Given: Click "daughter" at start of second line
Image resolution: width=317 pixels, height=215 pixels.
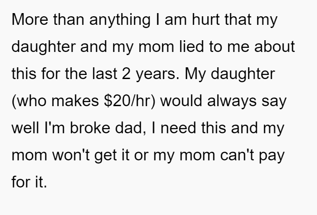Looking at the screenshot, I should click(x=43, y=47).
